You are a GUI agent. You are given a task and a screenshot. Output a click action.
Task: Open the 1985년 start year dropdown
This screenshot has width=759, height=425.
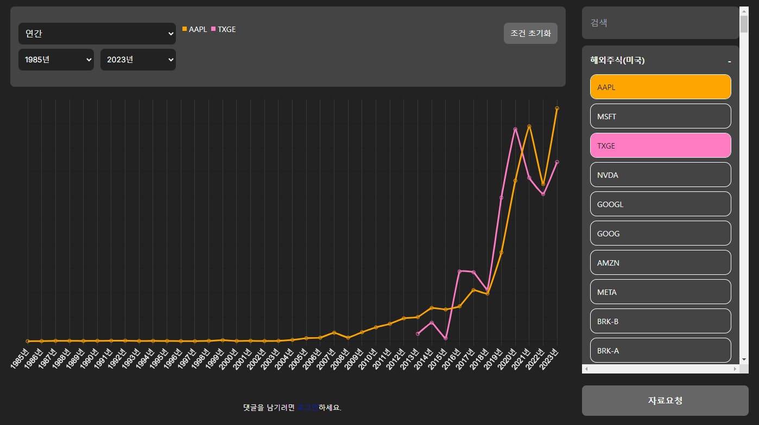(x=56, y=60)
